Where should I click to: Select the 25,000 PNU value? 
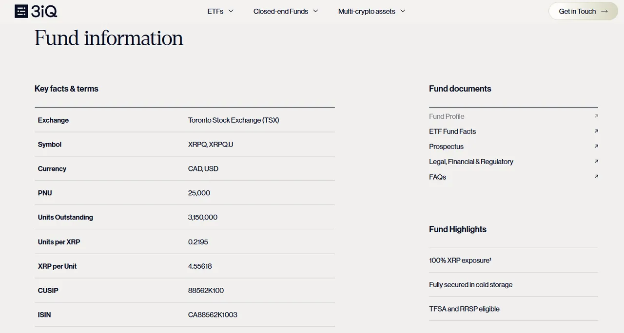(x=199, y=193)
